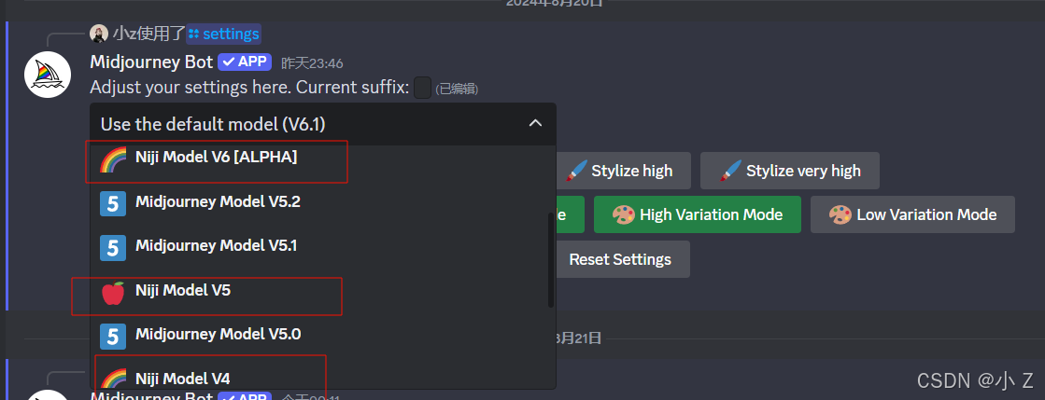Select Niji Model V5 option
Viewport: 1045px width, 400px height.
click(x=322, y=291)
